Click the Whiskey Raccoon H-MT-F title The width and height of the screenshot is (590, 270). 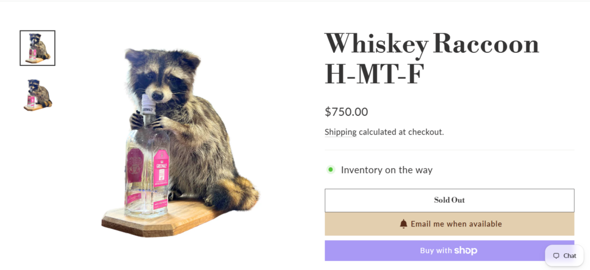432,59
